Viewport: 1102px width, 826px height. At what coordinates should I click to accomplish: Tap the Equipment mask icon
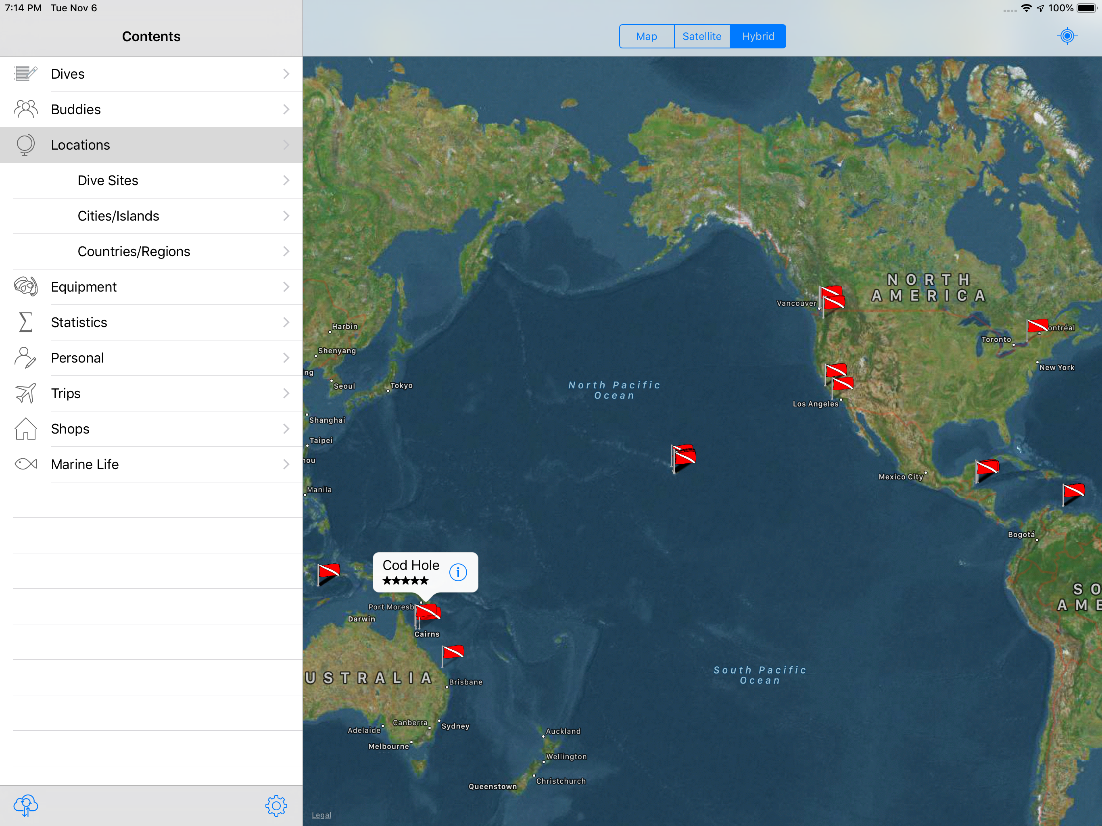[x=25, y=287]
